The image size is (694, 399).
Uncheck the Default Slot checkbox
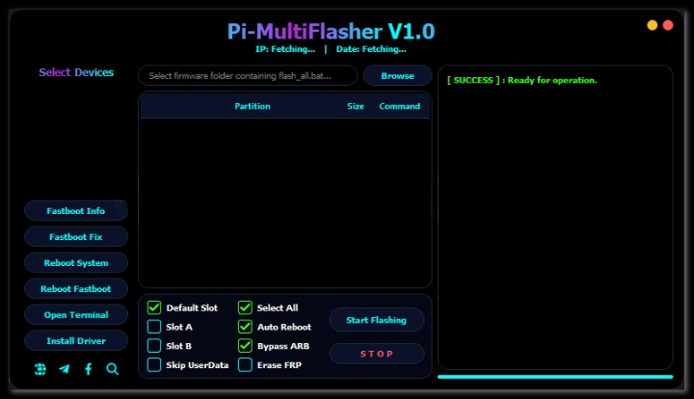pos(154,308)
